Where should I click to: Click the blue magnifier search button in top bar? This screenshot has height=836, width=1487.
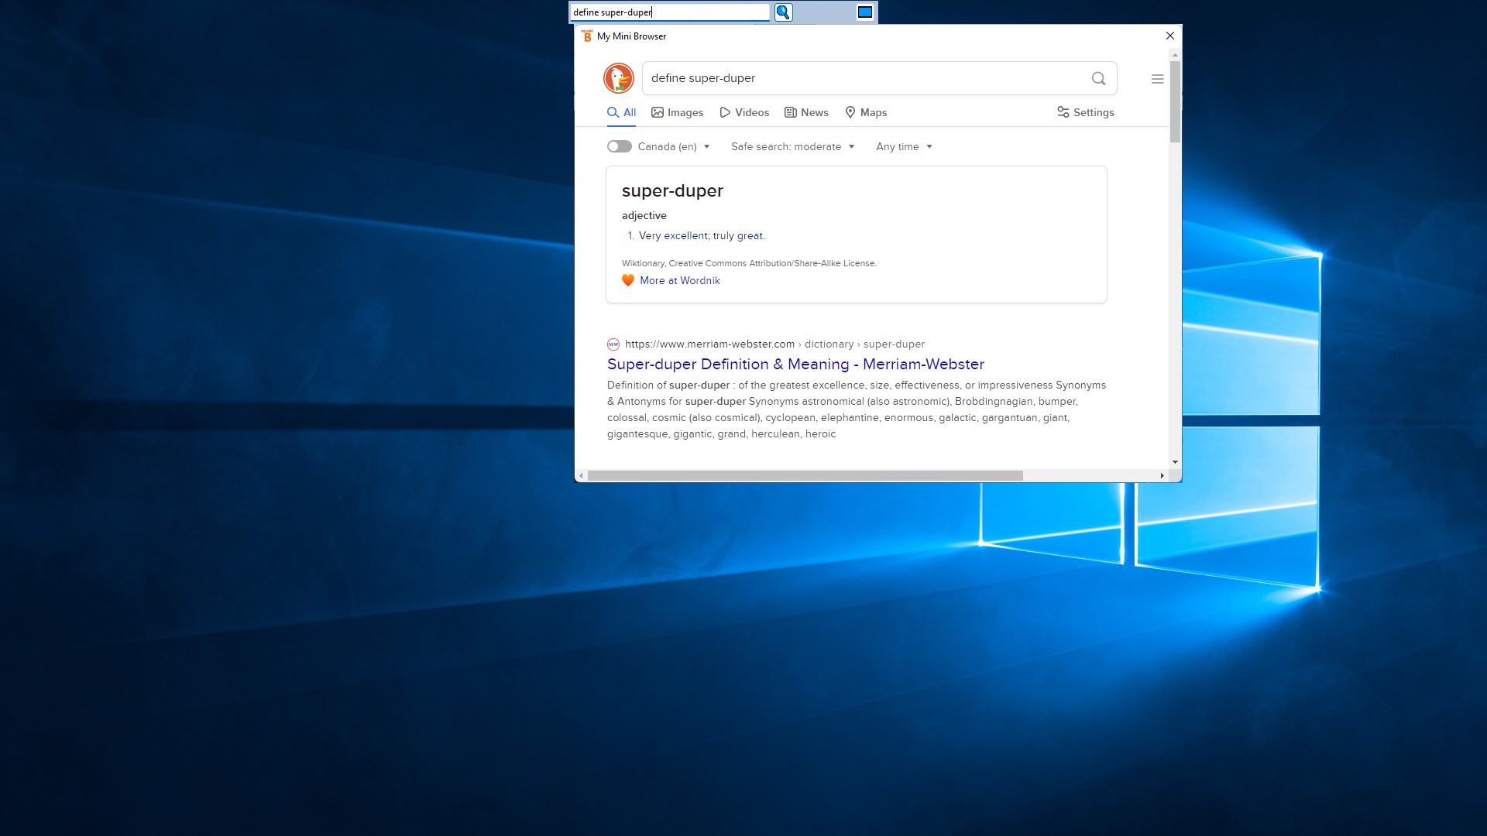coord(783,12)
